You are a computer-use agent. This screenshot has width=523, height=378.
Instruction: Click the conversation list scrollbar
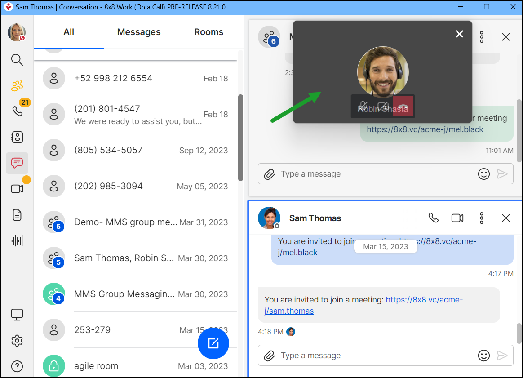(240, 138)
